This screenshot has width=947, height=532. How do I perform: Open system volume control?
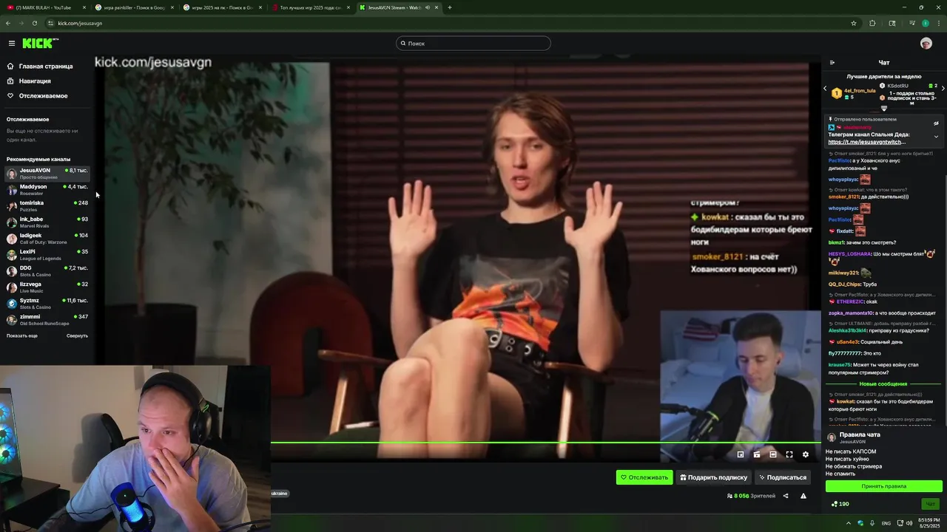[x=908, y=523]
